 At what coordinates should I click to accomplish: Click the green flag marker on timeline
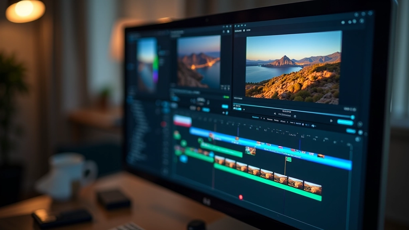click(288, 159)
